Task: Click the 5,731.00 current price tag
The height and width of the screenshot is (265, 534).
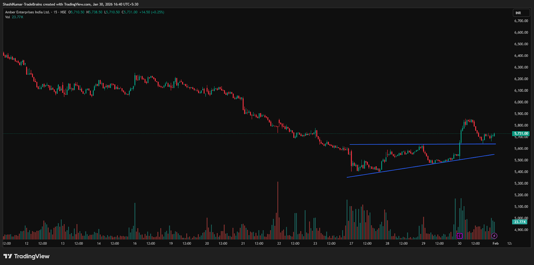Action: coord(521,133)
